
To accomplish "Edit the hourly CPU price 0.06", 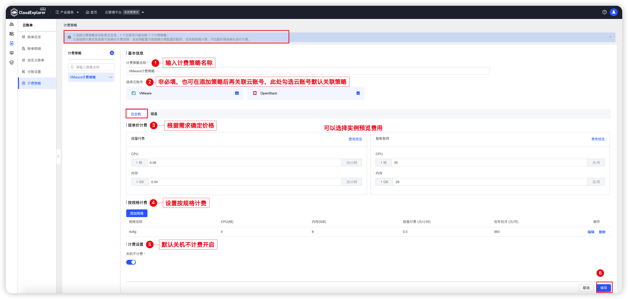I will tap(244, 163).
